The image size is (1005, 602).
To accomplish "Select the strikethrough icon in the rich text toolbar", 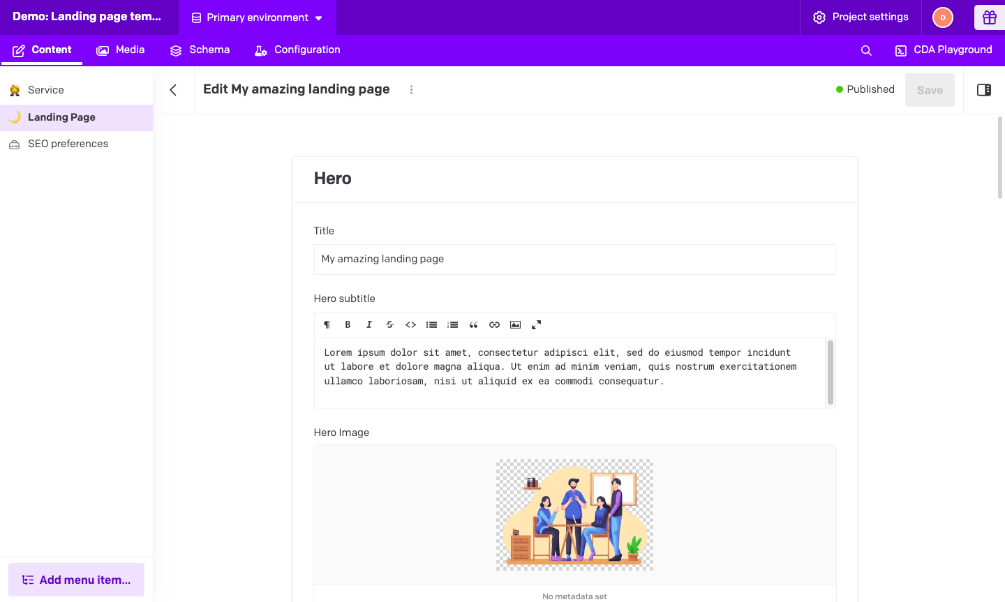I will [x=389, y=324].
